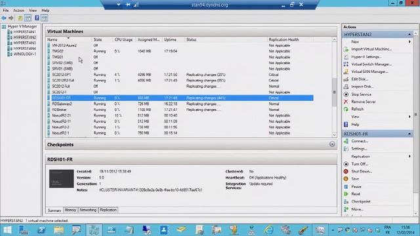Switch to the Memory tab

[x=70, y=210]
